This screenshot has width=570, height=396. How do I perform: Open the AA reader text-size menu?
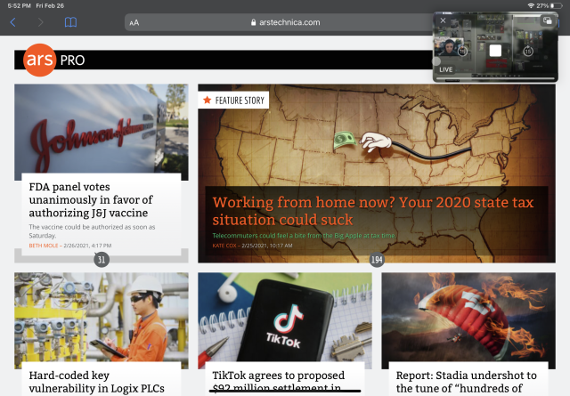134,22
